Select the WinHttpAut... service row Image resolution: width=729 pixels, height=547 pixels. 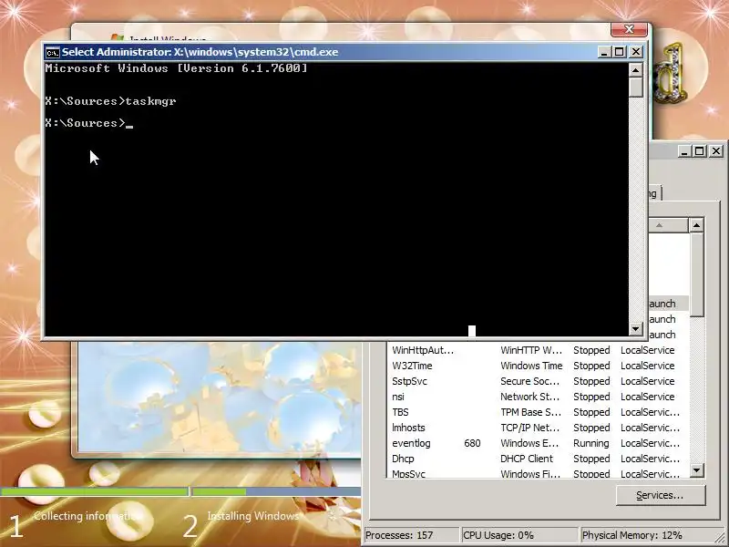click(539, 350)
